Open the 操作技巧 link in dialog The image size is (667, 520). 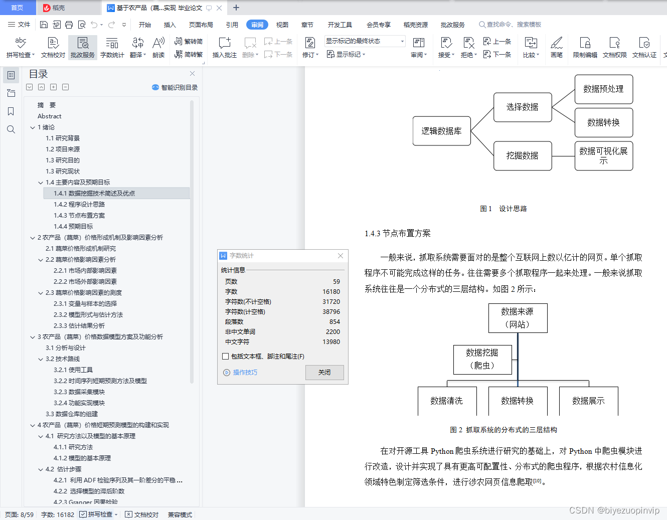pyautogui.click(x=240, y=373)
